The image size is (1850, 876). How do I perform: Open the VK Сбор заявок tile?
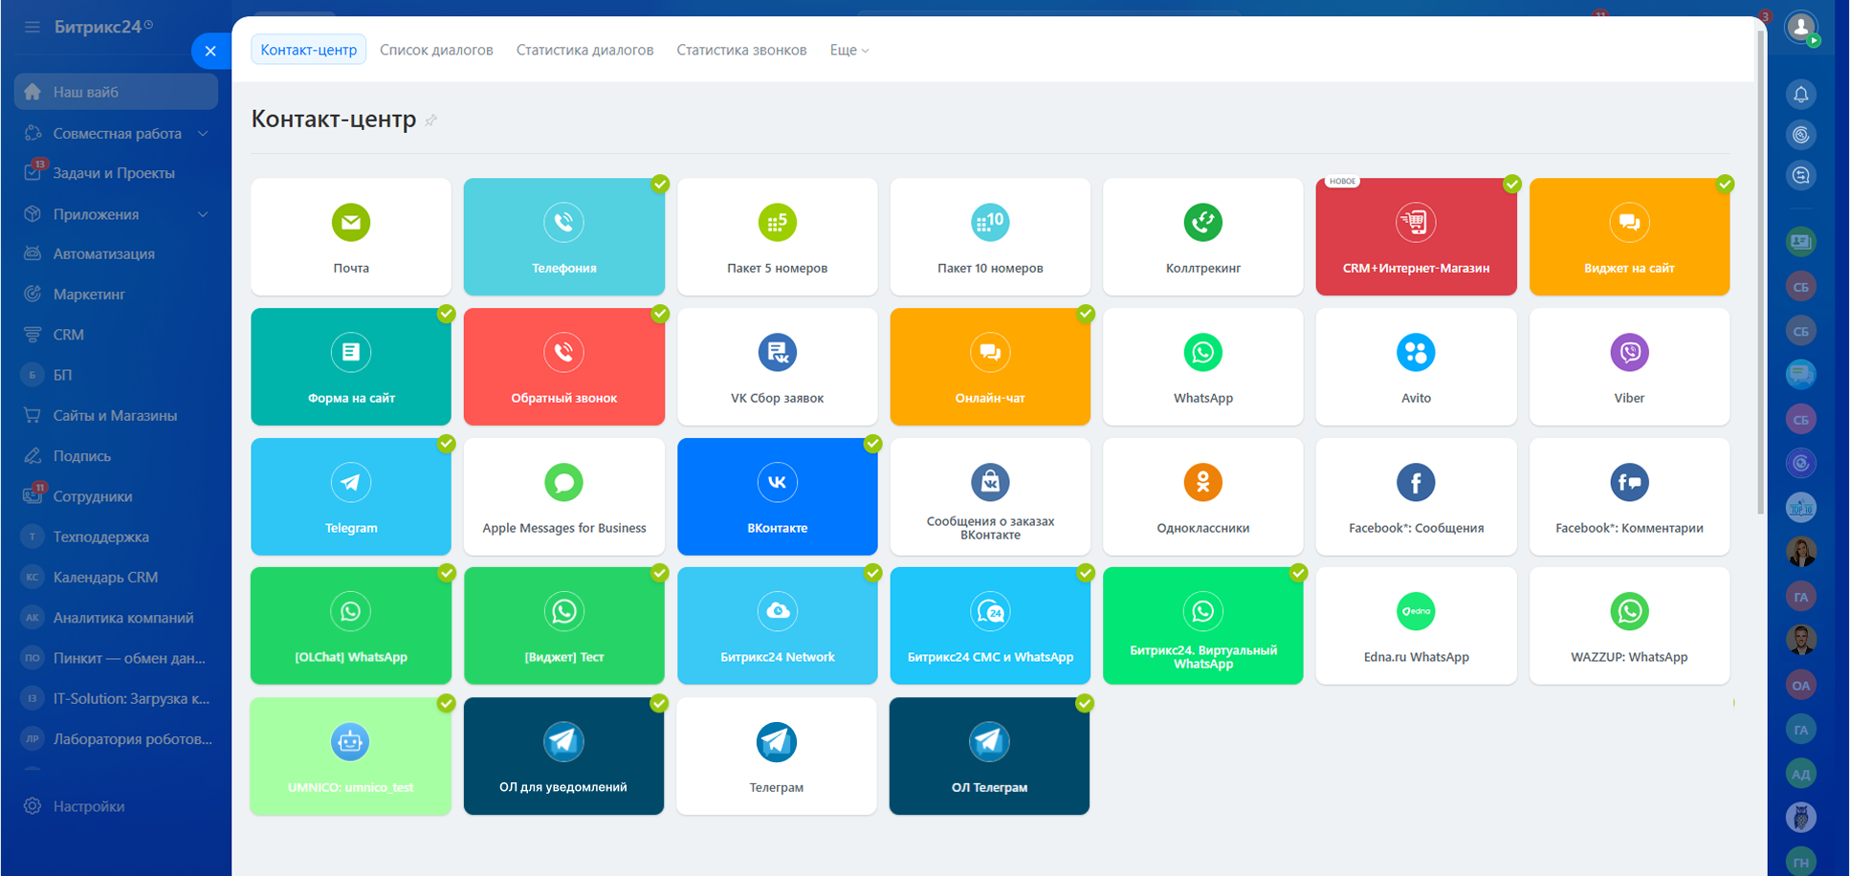778,366
